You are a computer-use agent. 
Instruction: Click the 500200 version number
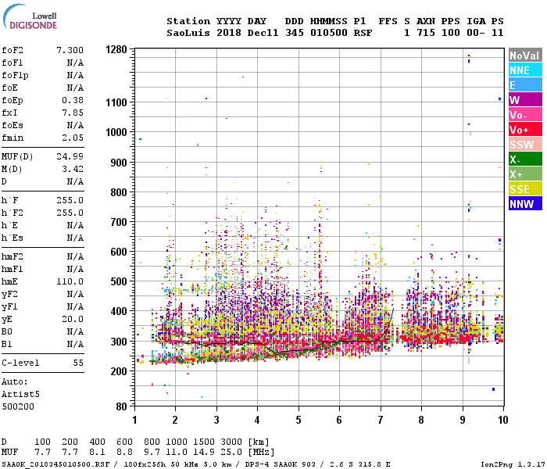pyautogui.click(x=18, y=407)
